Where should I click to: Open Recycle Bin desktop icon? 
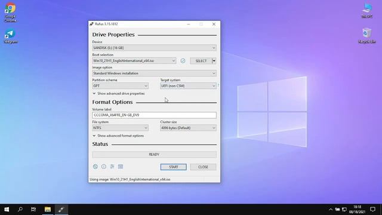click(367, 36)
